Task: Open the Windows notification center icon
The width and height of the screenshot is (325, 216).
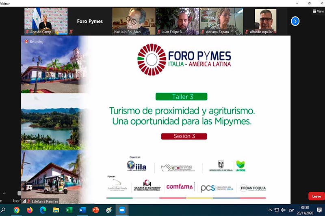Action: pyautogui.click(x=319, y=210)
